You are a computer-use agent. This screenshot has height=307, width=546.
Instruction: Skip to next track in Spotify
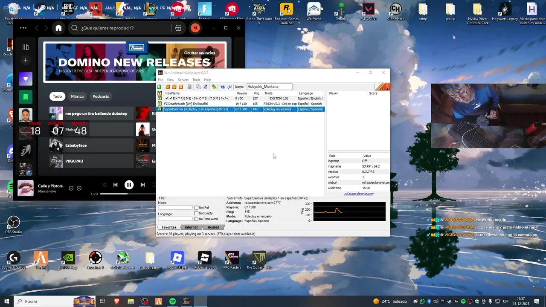(x=142, y=185)
